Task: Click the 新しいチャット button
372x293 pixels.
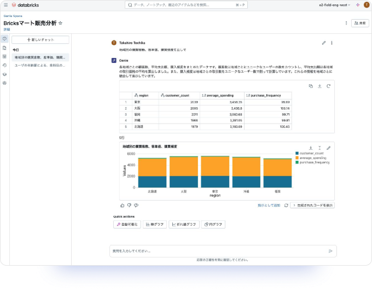Action: [40, 40]
